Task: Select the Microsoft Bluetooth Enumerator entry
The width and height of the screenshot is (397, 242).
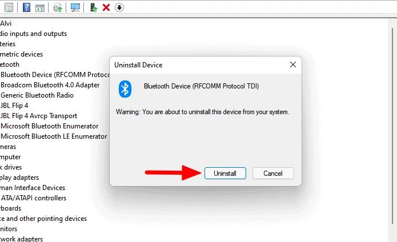Action: point(50,126)
